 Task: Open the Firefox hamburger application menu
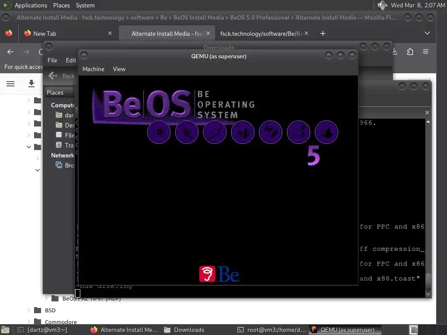pos(426,51)
